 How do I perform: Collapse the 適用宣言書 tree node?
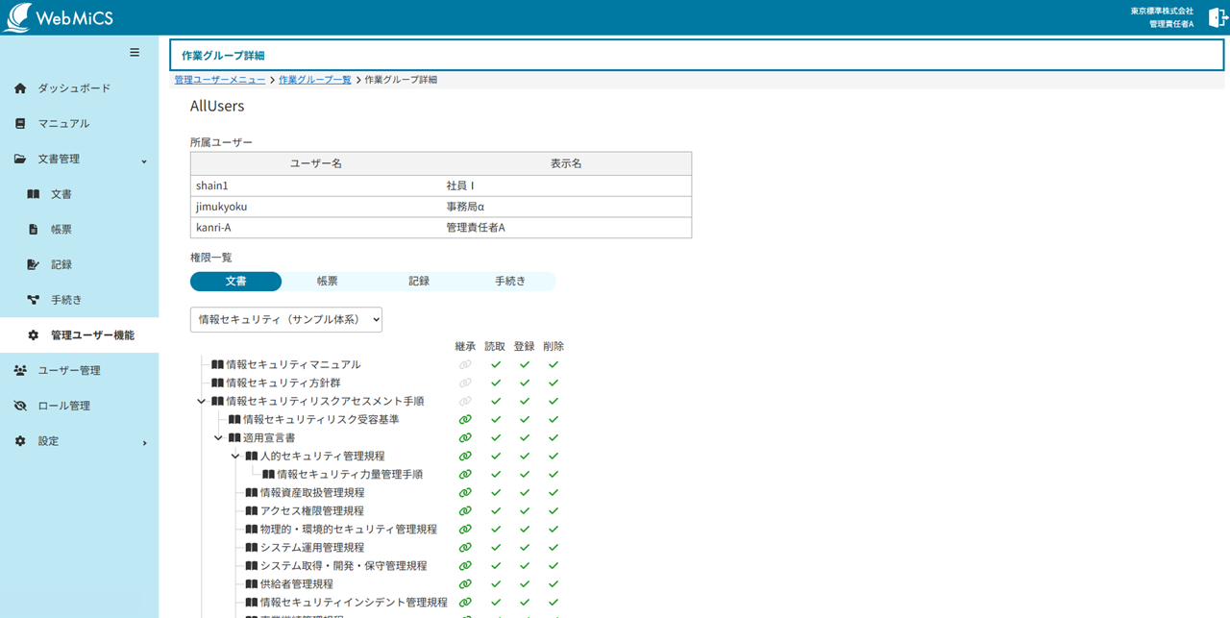[218, 438]
